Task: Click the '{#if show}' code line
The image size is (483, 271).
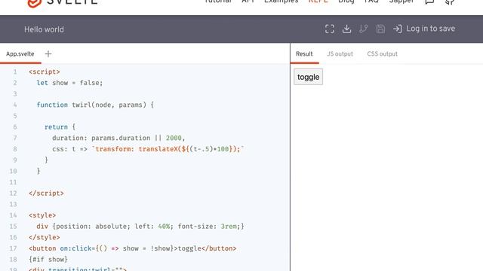Action: click(x=48, y=259)
